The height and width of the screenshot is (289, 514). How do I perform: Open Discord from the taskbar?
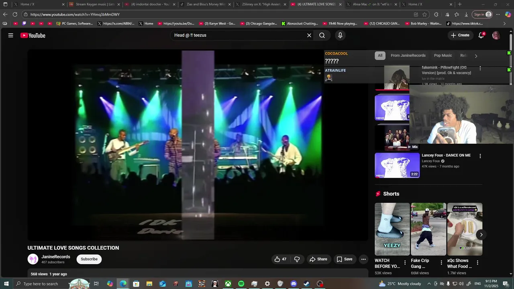coord(294,284)
